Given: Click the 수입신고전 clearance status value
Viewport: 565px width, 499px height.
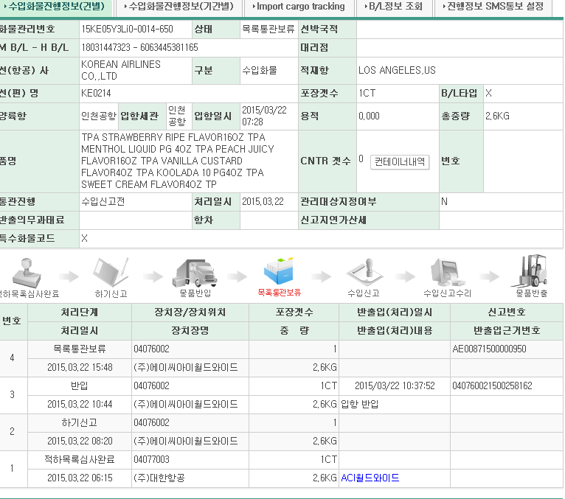Looking at the screenshot, I should point(103,201).
